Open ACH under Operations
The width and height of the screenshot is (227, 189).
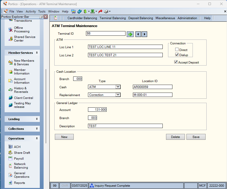(15, 147)
